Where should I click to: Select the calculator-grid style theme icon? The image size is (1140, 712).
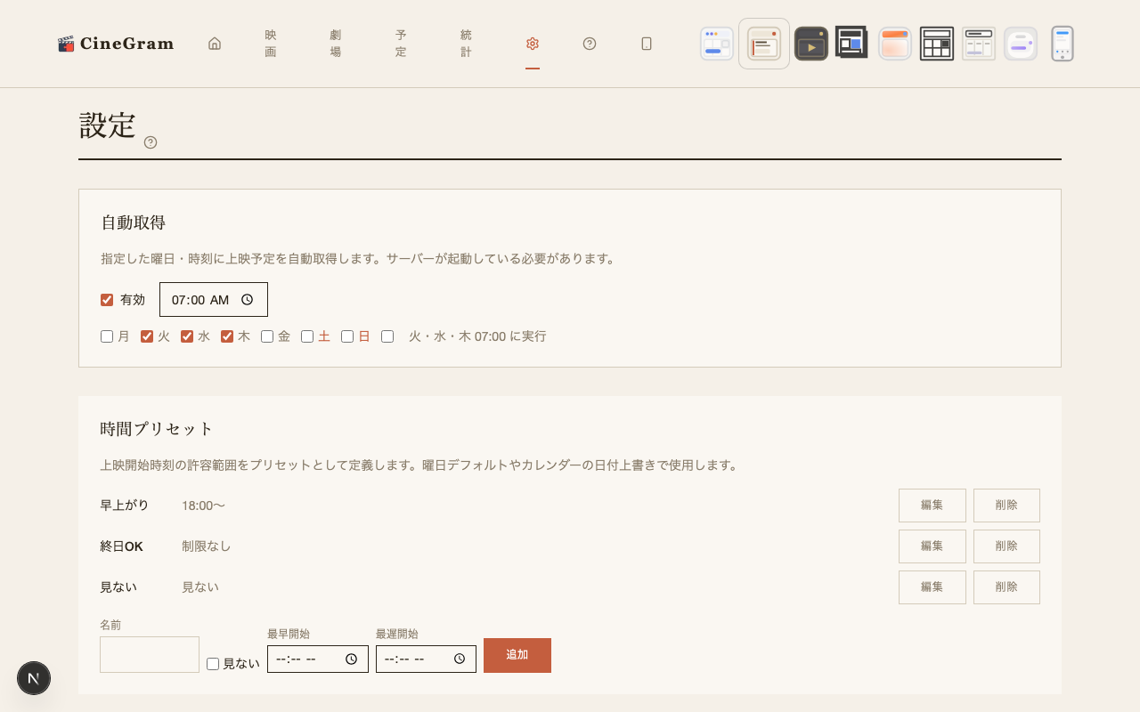pos(937,43)
